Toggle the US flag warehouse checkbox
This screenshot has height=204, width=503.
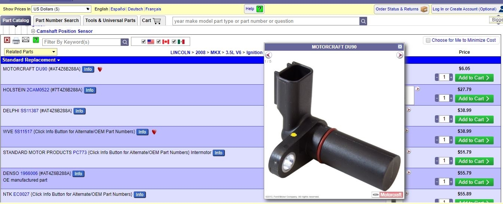144,42
